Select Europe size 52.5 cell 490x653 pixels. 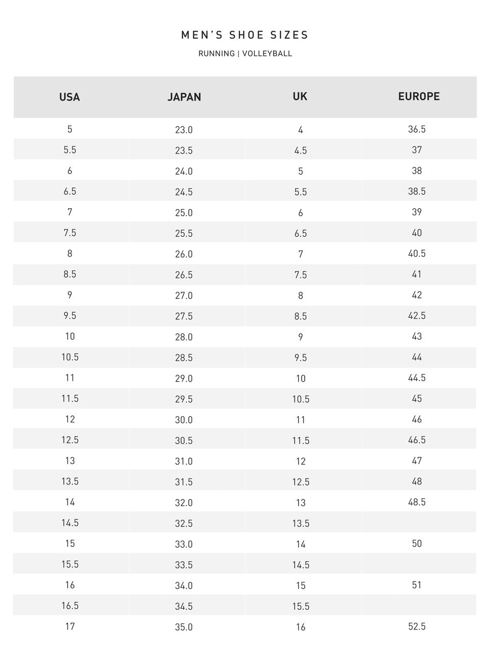click(x=417, y=626)
